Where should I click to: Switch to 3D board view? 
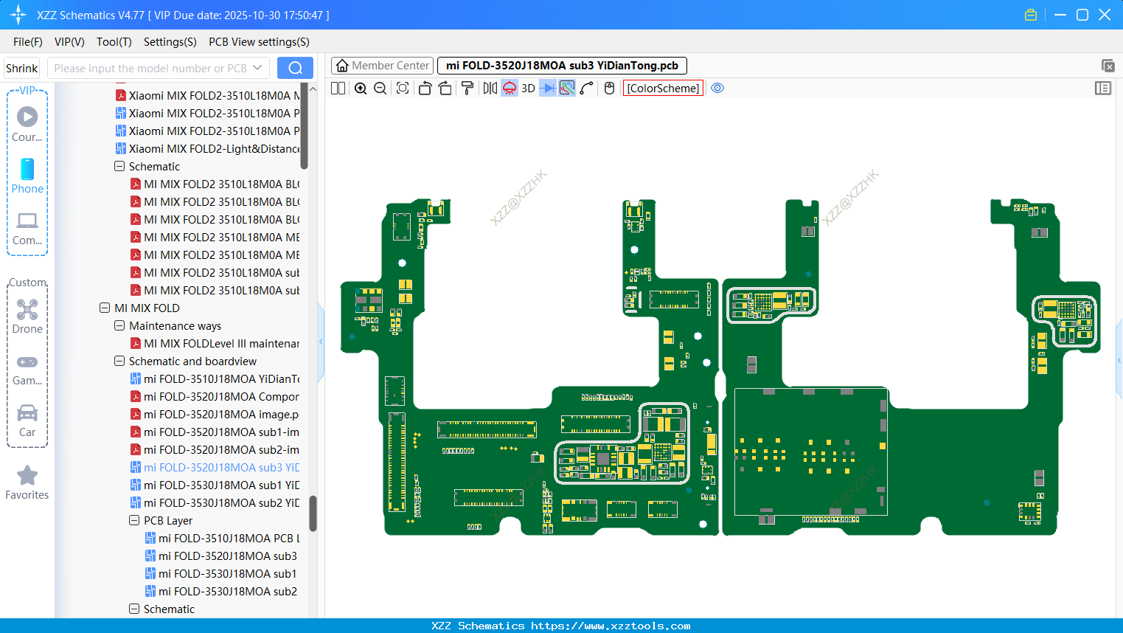[528, 88]
